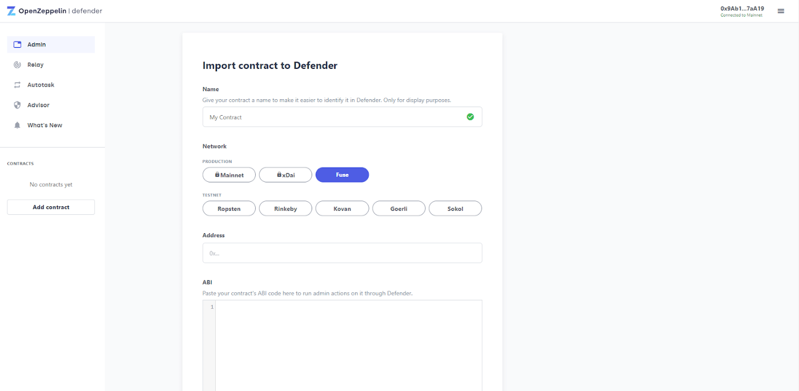Viewport: 799px width, 391px height.
Task: Select the Advisor globe icon
Action: 17,105
